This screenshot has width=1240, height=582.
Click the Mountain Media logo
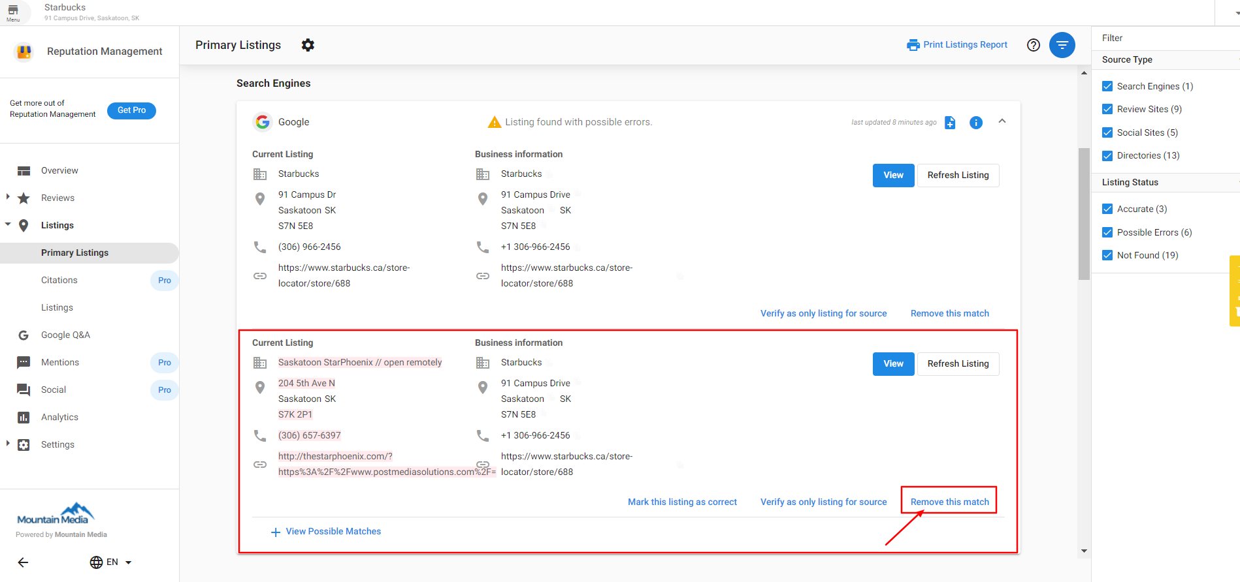coord(56,513)
